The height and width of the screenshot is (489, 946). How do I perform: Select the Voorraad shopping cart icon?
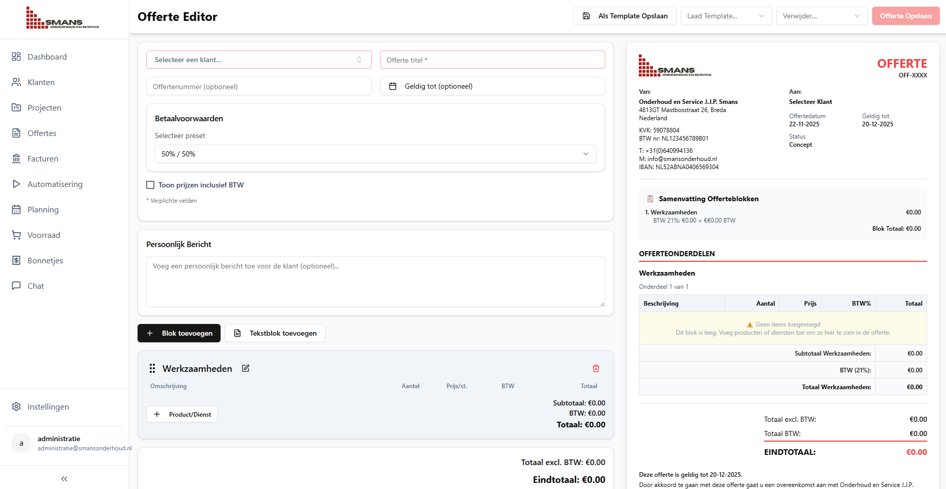16,235
